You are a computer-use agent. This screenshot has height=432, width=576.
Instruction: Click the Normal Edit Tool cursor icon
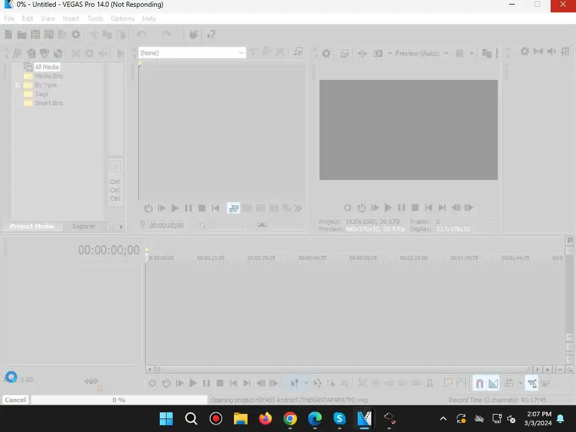294,384
